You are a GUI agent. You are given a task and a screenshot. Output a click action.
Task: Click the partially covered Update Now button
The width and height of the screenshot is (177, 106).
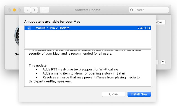tap(161, 22)
